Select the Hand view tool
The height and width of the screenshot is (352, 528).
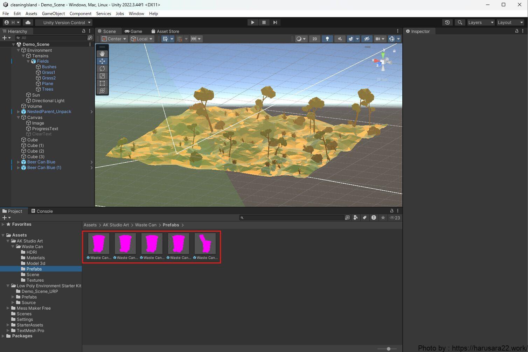tap(102, 54)
